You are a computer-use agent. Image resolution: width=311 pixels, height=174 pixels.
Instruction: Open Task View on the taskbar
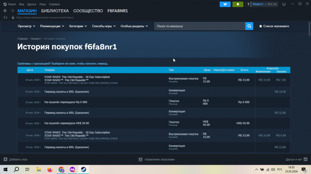[x=28, y=170]
